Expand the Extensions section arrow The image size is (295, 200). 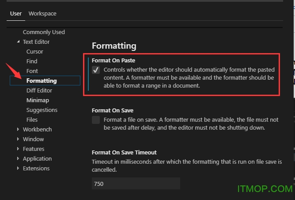click(18, 169)
